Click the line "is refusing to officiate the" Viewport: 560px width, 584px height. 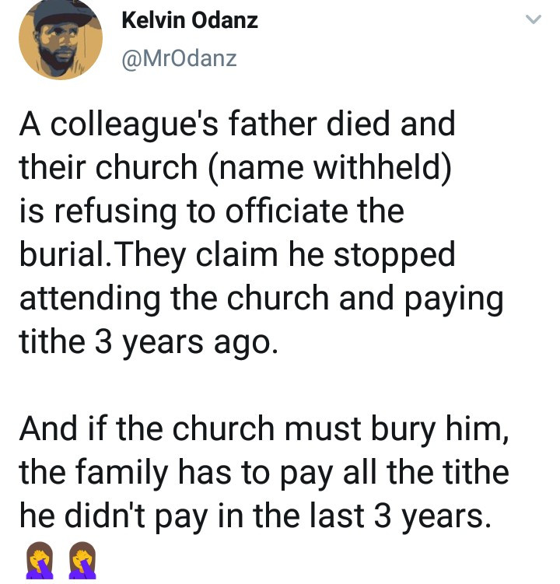[x=211, y=212]
